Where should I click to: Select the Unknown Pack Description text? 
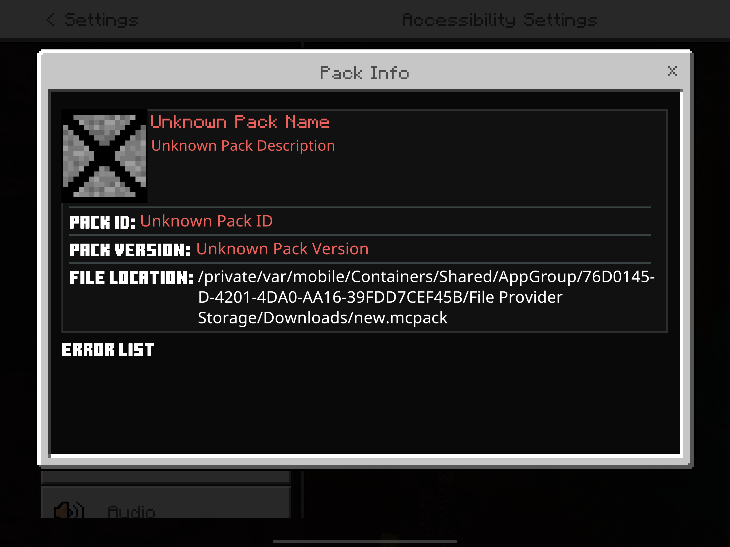[243, 146]
